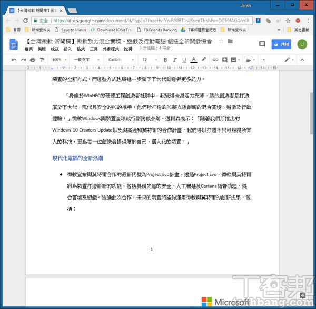This screenshot has height=309, width=316.
Task: Open the text color picker
Action: 194,60
